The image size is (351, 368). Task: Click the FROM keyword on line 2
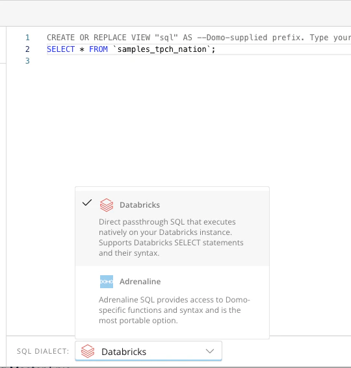tap(98, 49)
